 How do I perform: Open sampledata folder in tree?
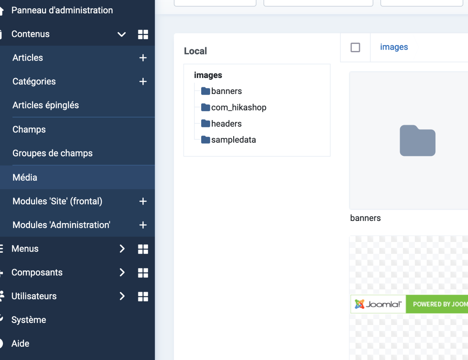(233, 140)
